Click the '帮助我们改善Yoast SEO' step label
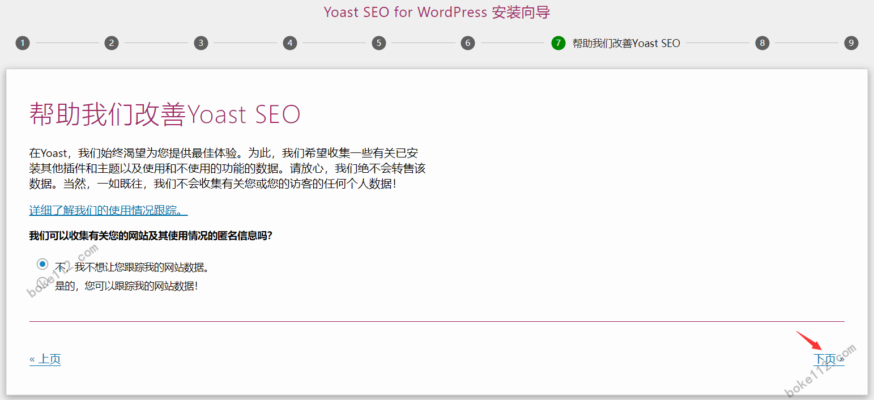 626,43
